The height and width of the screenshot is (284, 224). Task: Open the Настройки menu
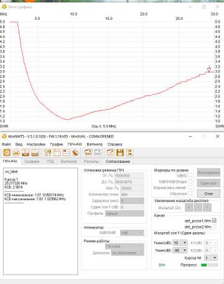tap(36, 144)
